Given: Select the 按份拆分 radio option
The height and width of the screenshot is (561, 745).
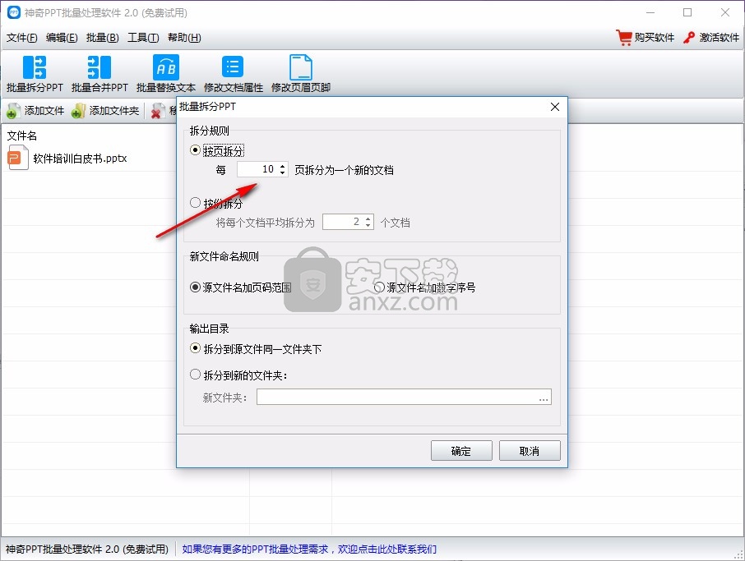Looking at the screenshot, I should [x=195, y=203].
